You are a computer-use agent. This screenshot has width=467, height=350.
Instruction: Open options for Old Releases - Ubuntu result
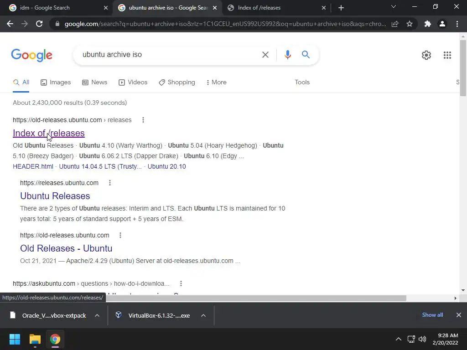pos(120,235)
